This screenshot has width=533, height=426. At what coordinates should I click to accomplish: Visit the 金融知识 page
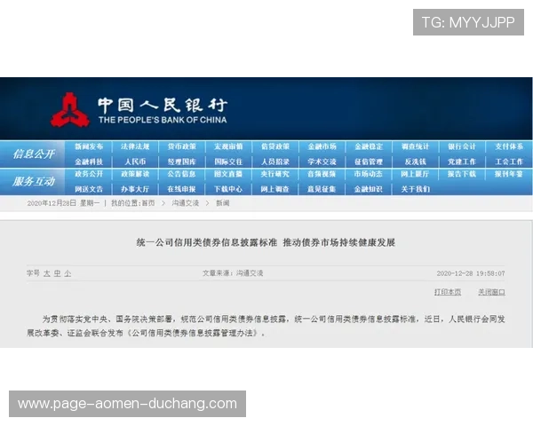tap(369, 189)
